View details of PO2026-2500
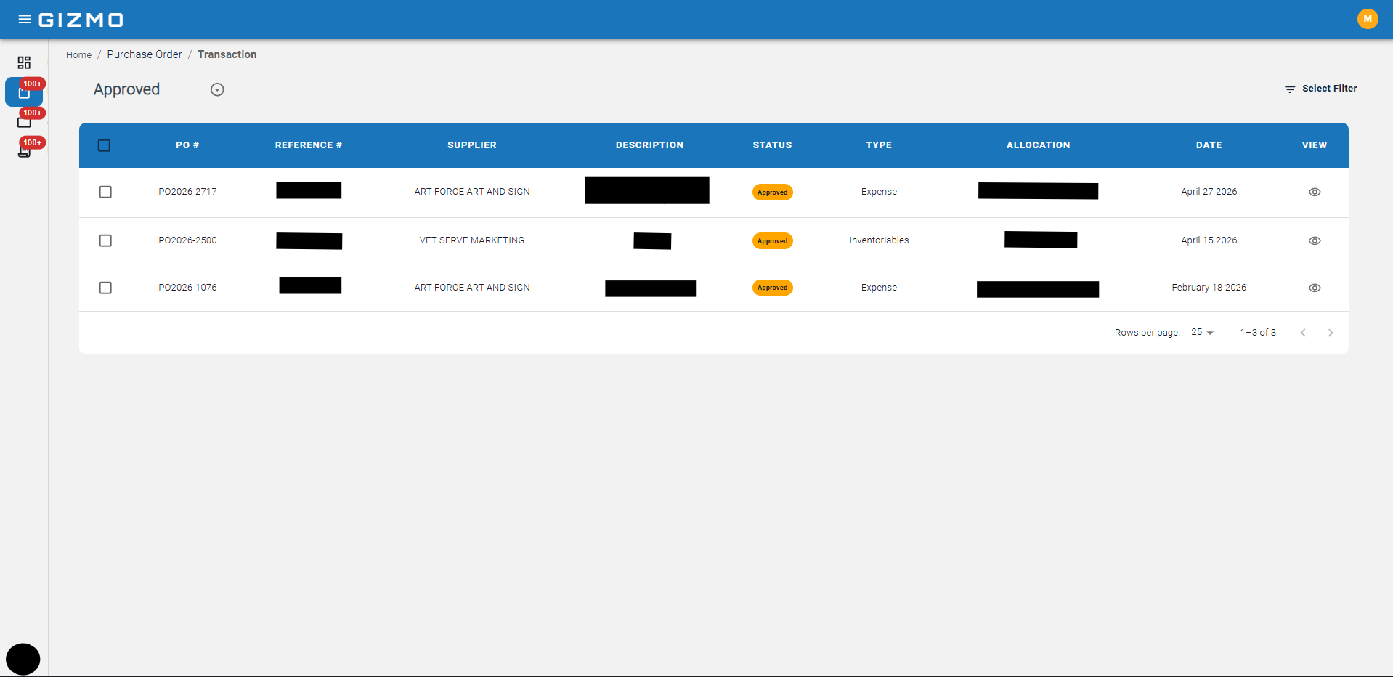Viewport: 1393px width, 677px height. [x=1315, y=240]
